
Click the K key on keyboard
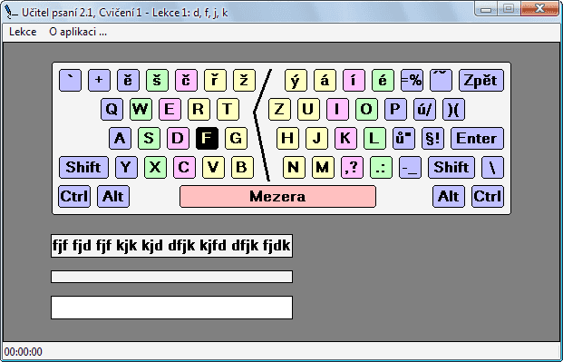tap(345, 138)
